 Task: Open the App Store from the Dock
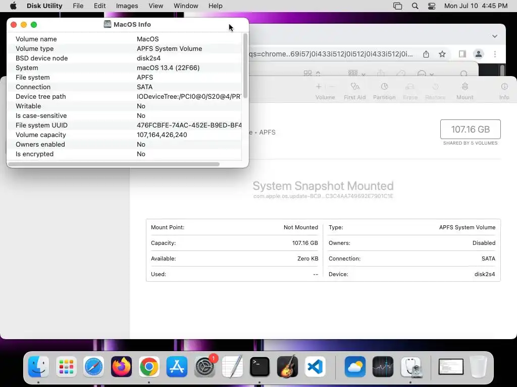(177, 367)
